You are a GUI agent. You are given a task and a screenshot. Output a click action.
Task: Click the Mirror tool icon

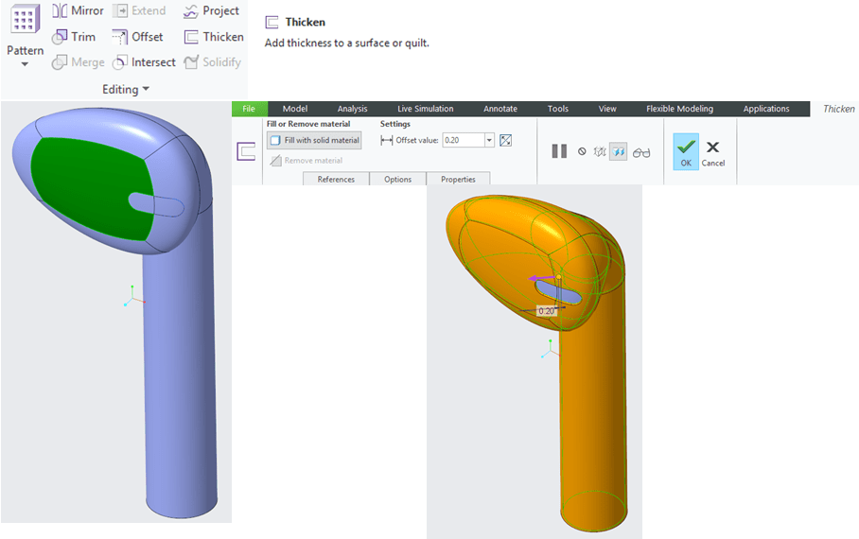tap(60, 11)
